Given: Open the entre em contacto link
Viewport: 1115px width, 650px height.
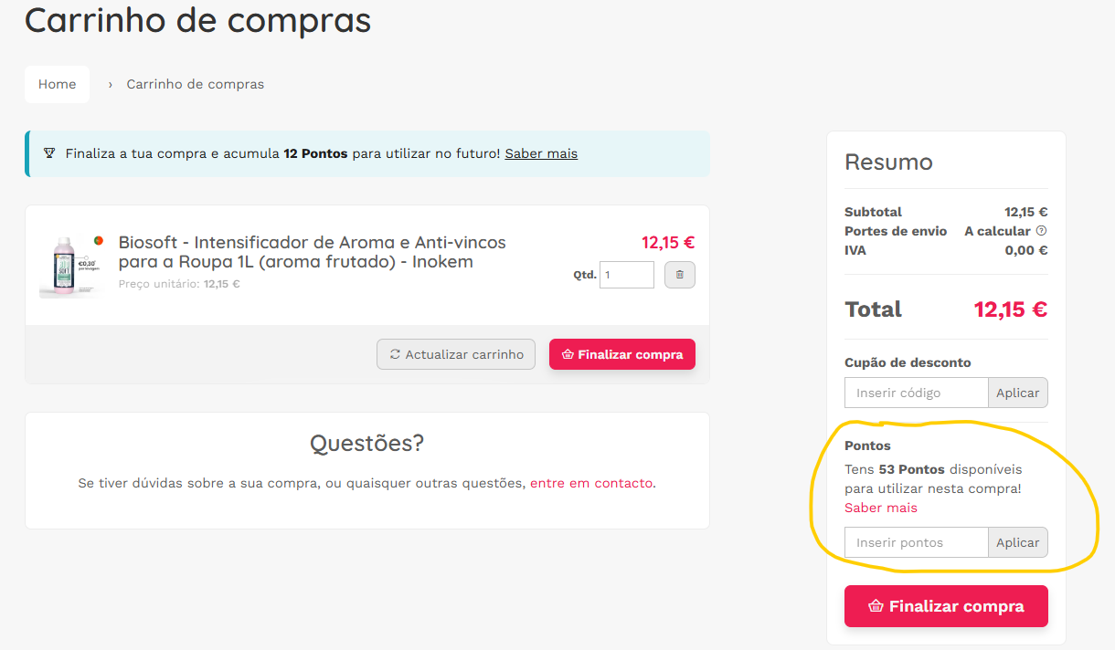Looking at the screenshot, I should click(x=589, y=482).
